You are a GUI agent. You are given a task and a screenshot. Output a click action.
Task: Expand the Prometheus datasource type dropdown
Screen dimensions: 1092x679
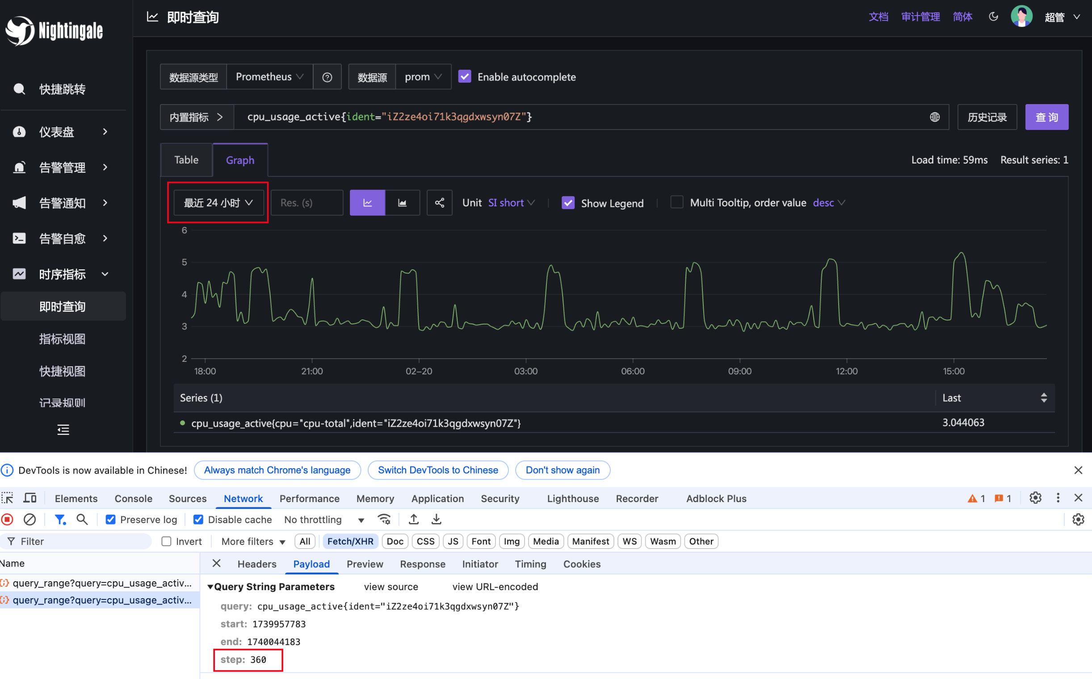click(x=269, y=77)
